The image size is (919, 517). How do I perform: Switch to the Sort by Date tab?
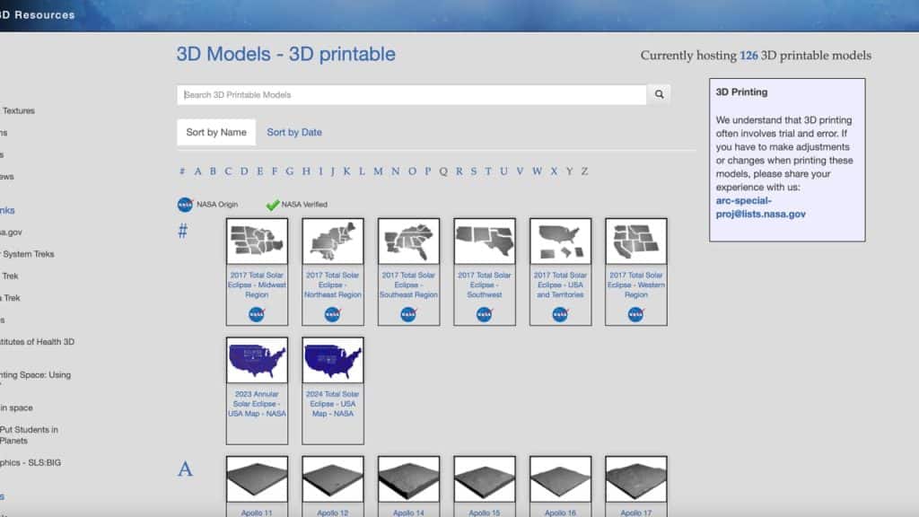[294, 132]
